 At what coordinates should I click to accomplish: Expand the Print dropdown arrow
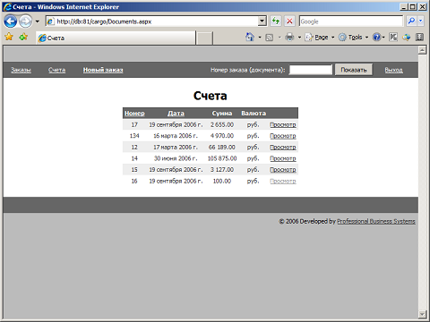coord(299,38)
